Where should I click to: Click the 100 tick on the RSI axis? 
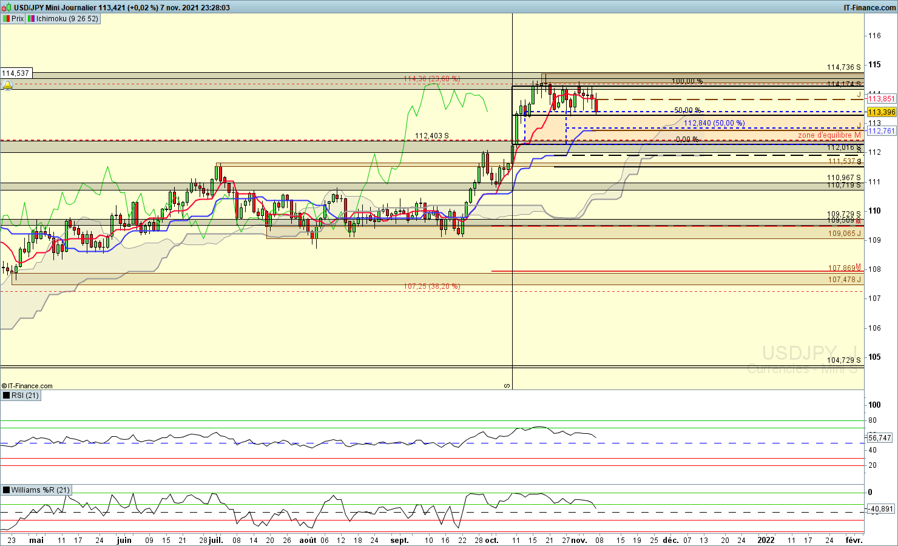[x=874, y=405]
